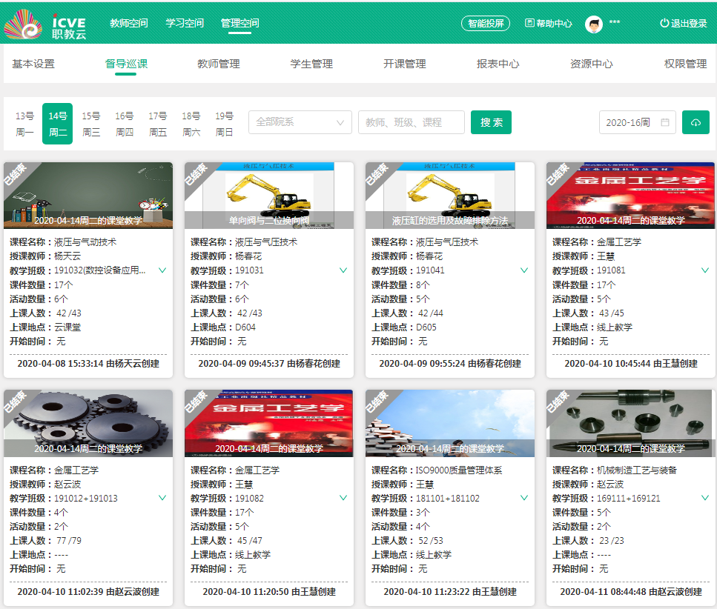Click creation note 2020-04-11 08:44:48 由赵云波创建
The width and height of the screenshot is (717, 609).
pyautogui.click(x=631, y=592)
